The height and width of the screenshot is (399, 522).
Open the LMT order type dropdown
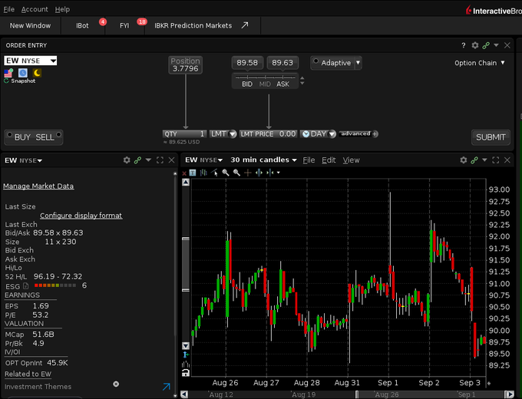pos(233,134)
